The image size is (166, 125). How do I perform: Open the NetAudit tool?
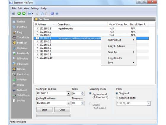[x=20, y=90]
